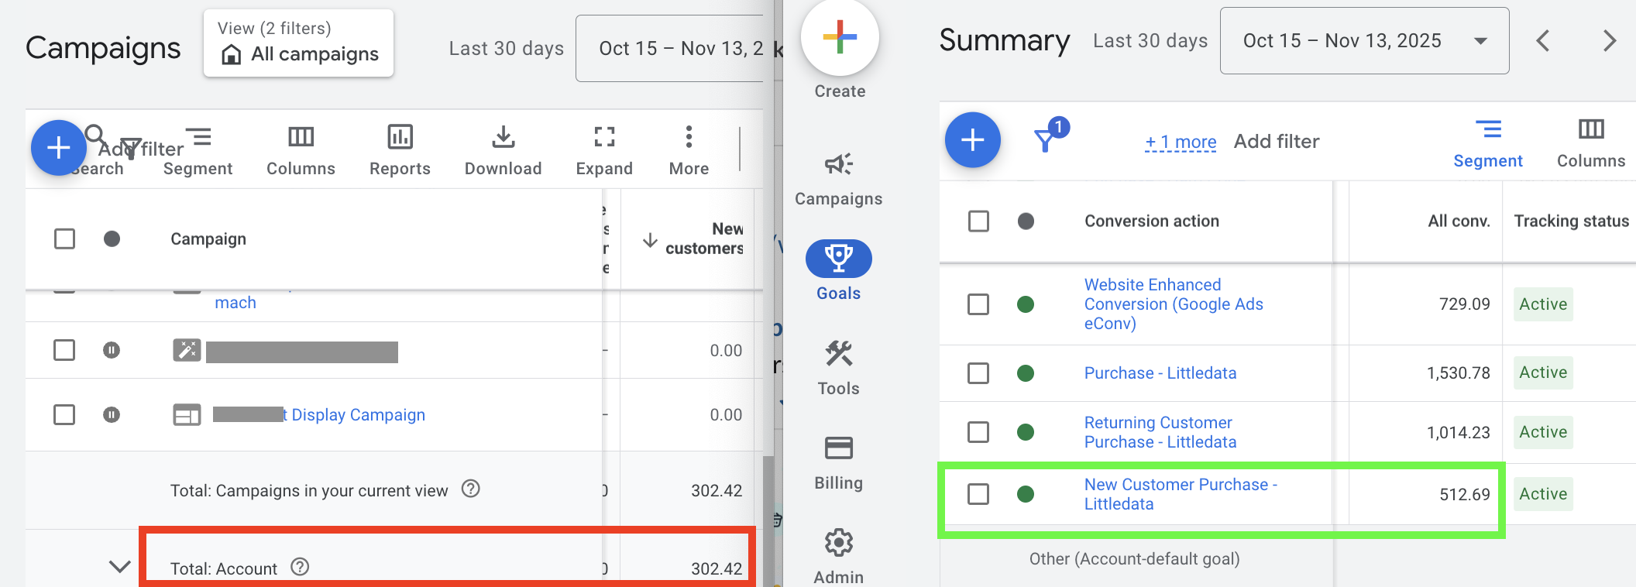Click the Campaign column header

208,239
